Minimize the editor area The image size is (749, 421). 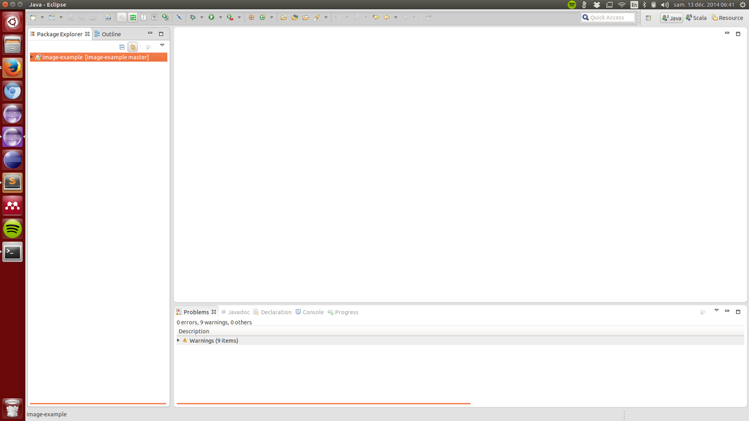pos(727,33)
